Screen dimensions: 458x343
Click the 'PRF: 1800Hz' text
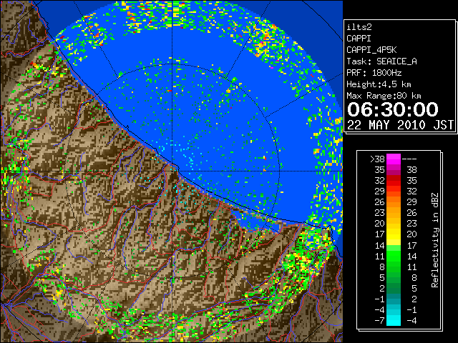374,73
